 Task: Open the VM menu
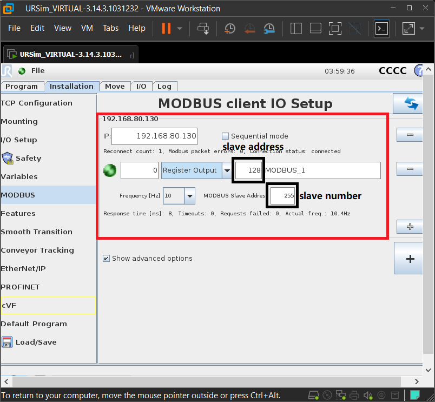(x=87, y=28)
